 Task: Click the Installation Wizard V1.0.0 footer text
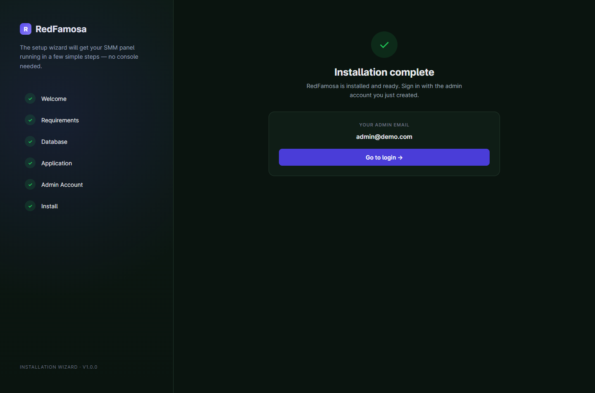(59, 367)
